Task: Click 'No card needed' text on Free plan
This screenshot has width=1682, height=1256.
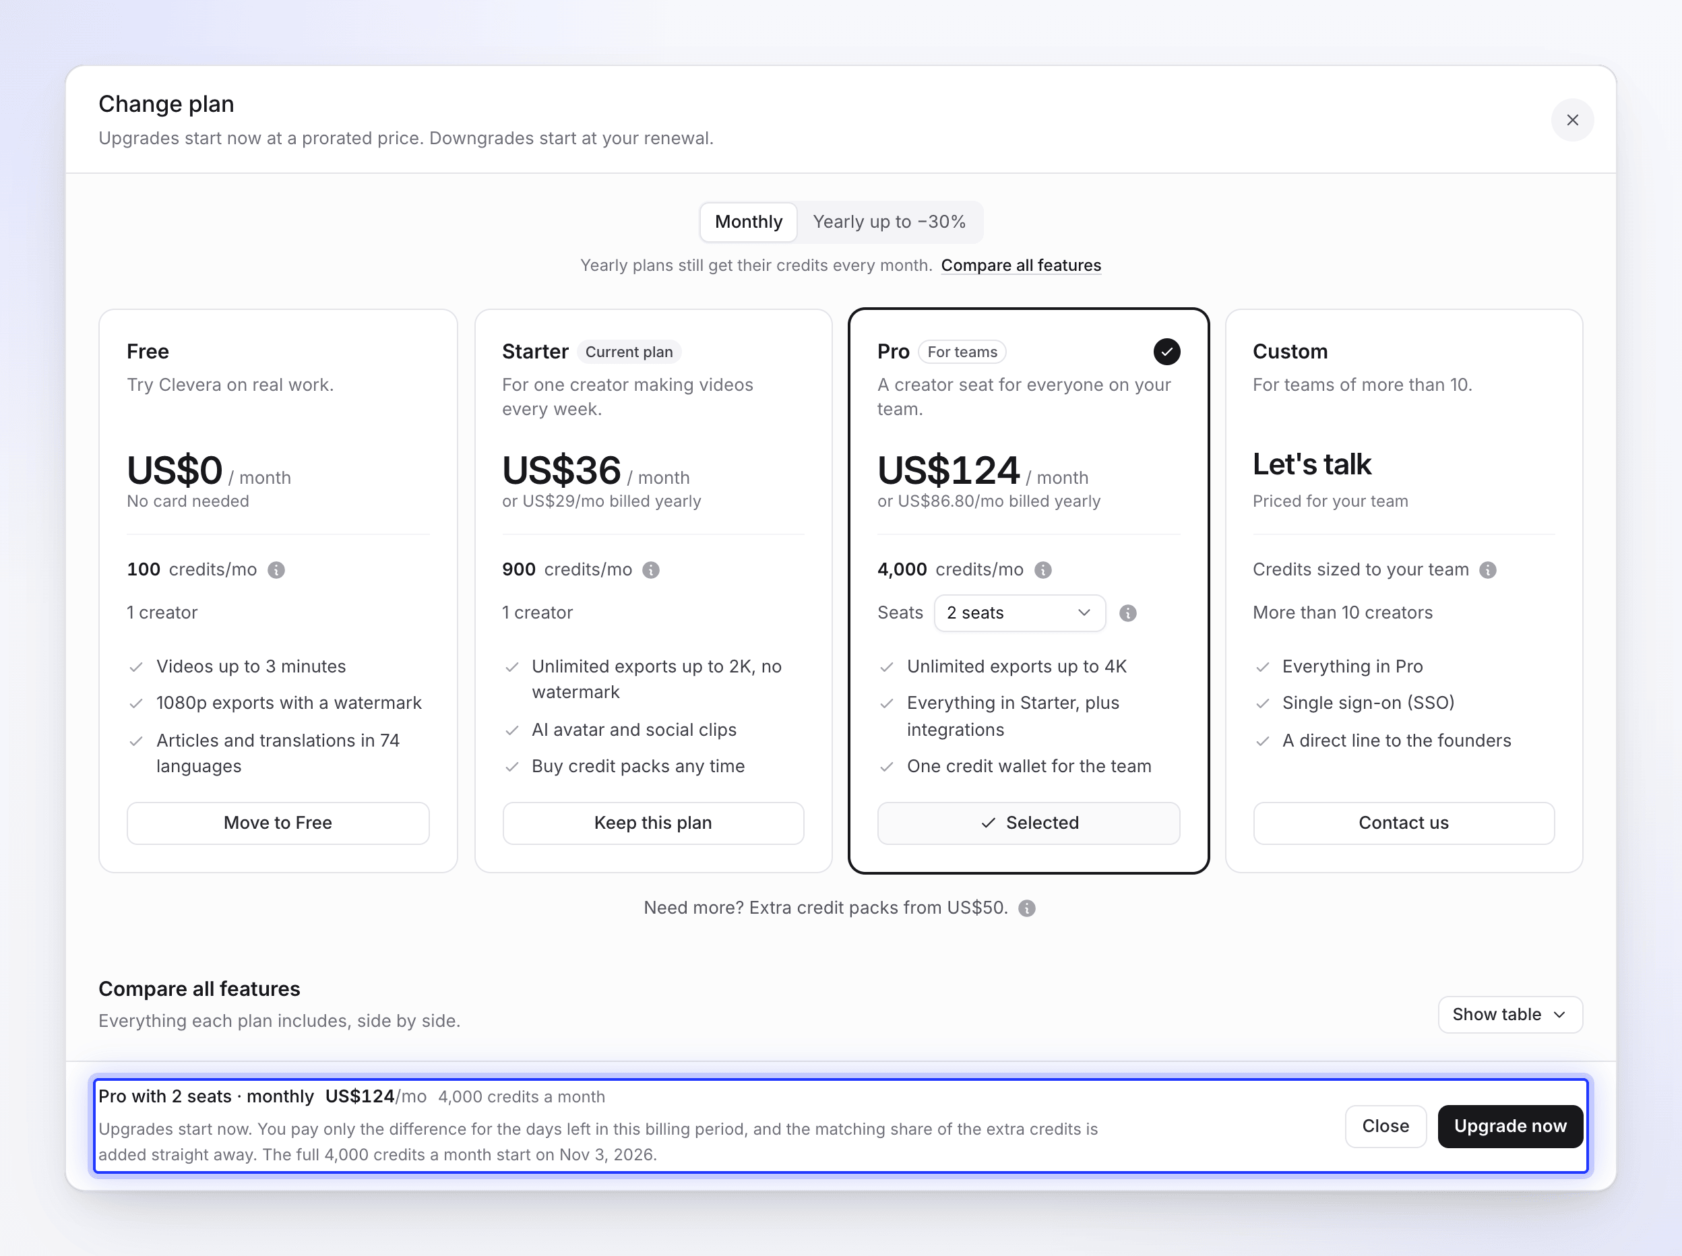Action: (188, 501)
